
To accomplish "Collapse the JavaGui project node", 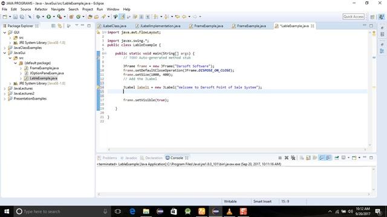I will pos(5,53).
